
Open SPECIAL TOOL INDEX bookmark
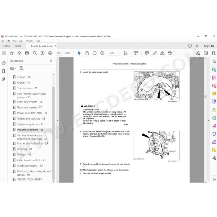pyautogui.click(x=30, y=179)
